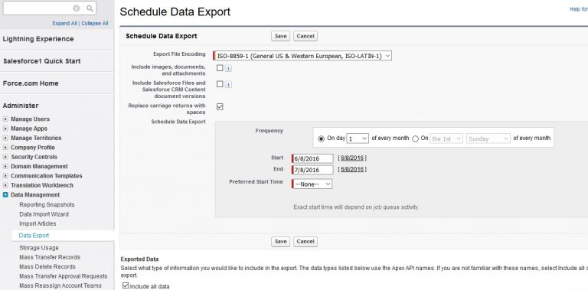Viewport: 588px width, 290px height.
Task: Open the Preferred Start Time dropdown
Action: pos(312,184)
